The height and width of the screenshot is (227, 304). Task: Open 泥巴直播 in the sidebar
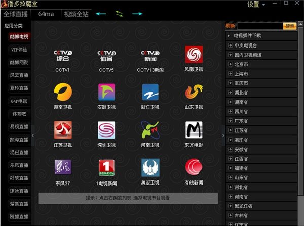coord(19,153)
